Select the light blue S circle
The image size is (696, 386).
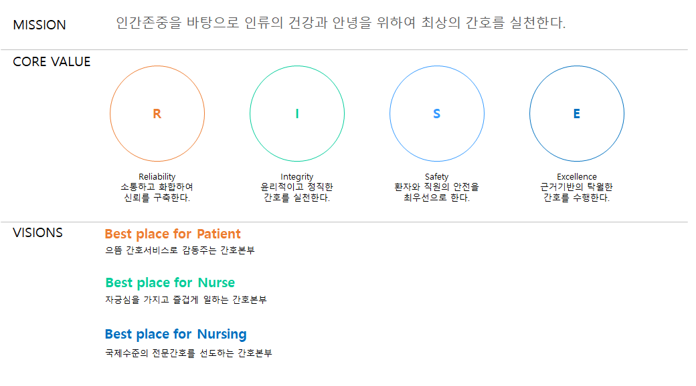click(437, 114)
